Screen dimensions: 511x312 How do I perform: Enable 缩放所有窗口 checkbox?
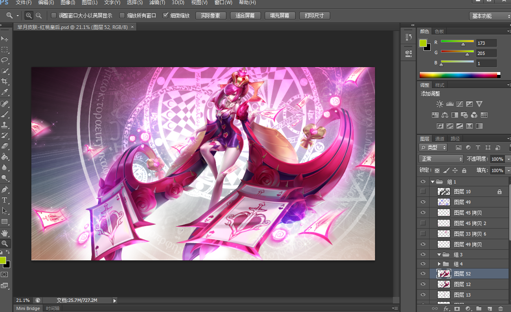click(122, 15)
